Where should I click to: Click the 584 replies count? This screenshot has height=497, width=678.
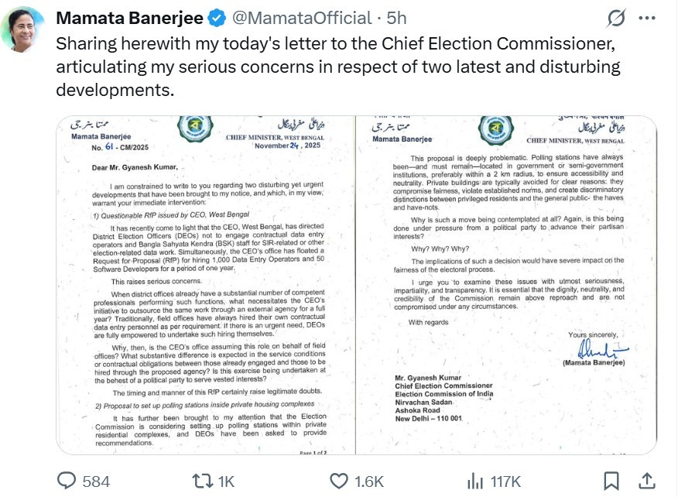click(x=96, y=482)
